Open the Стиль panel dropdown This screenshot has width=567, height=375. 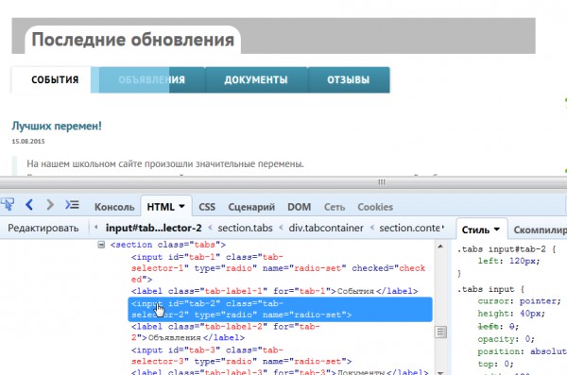click(497, 230)
